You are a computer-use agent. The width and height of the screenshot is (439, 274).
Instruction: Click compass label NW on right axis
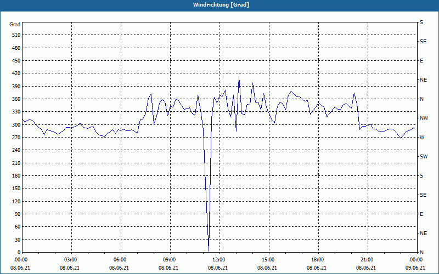click(x=424, y=118)
